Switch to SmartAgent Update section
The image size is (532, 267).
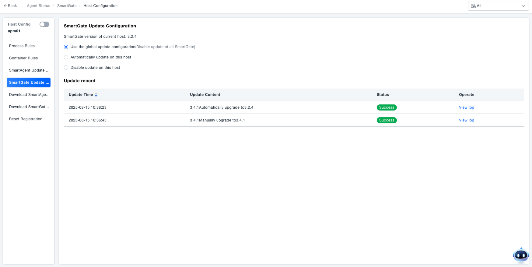pos(29,70)
